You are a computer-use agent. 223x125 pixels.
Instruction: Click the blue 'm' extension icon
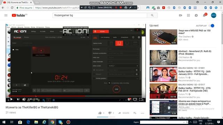(148, 8)
